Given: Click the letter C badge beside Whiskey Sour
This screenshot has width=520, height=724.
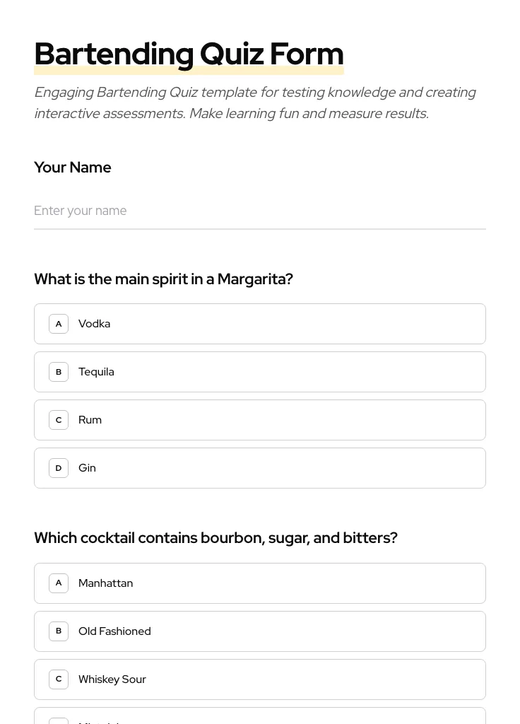Looking at the screenshot, I should tap(59, 679).
